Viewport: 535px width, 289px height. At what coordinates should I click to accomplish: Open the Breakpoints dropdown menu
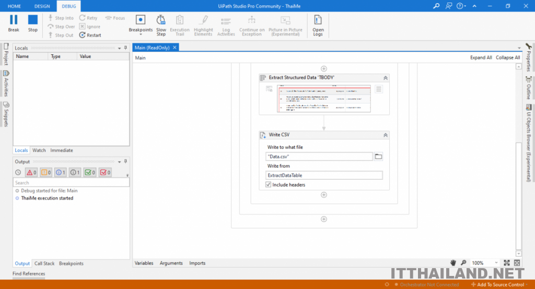click(x=141, y=34)
